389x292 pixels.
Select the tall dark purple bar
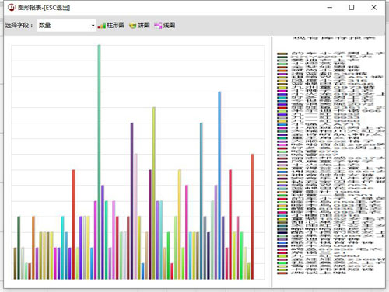point(131,201)
